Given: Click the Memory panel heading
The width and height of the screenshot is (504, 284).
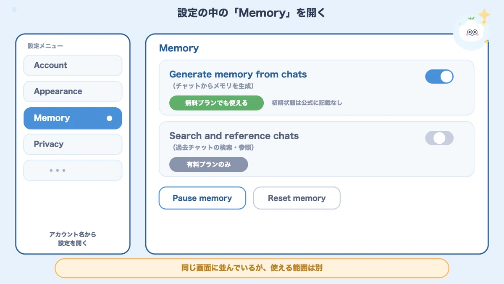Looking at the screenshot, I should point(179,48).
